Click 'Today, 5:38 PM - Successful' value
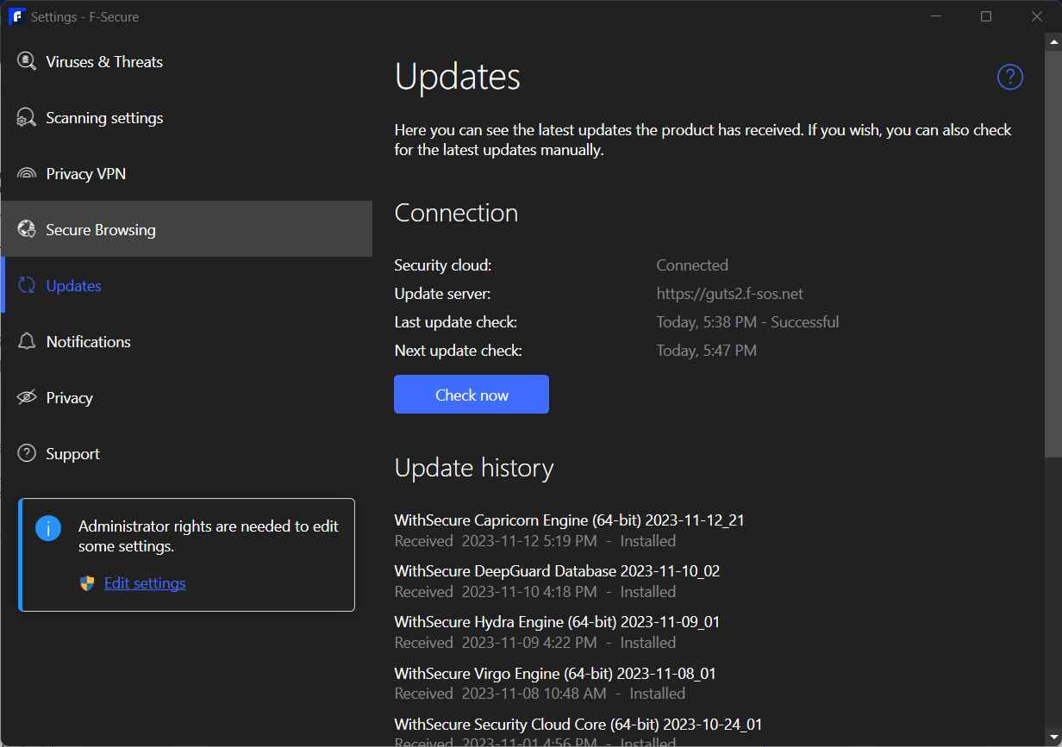This screenshot has width=1062, height=747. point(747,322)
